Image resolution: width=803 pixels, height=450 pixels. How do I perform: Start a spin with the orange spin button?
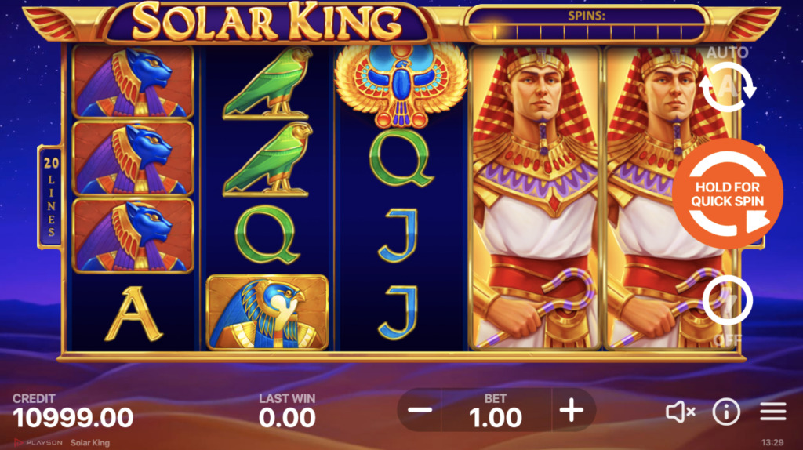point(727,194)
